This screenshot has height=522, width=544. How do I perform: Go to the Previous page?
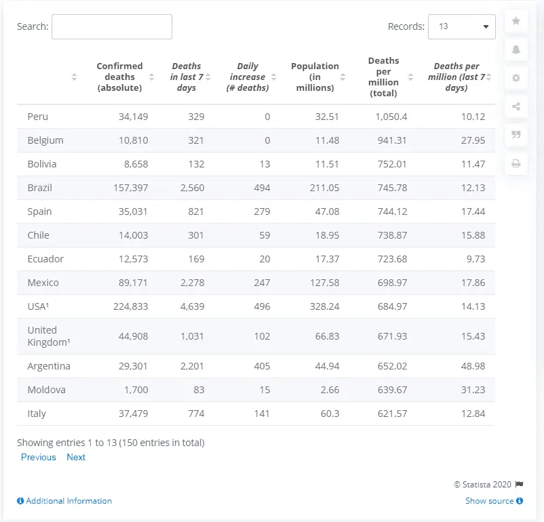tap(39, 457)
